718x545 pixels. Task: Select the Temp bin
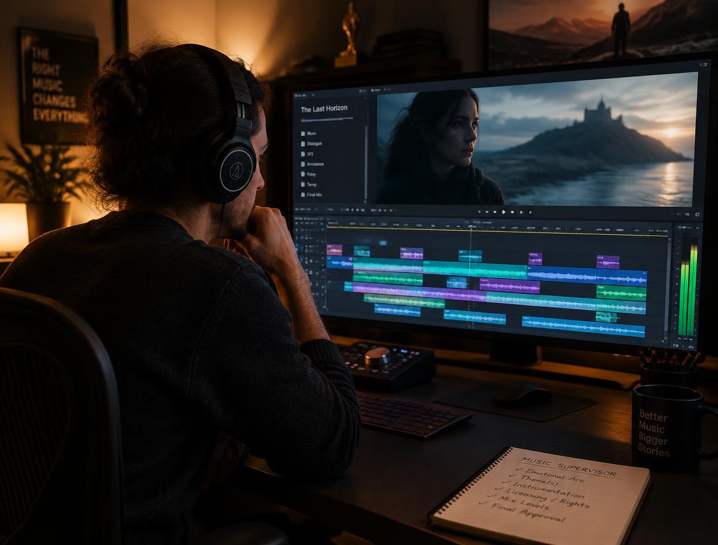(309, 184)
